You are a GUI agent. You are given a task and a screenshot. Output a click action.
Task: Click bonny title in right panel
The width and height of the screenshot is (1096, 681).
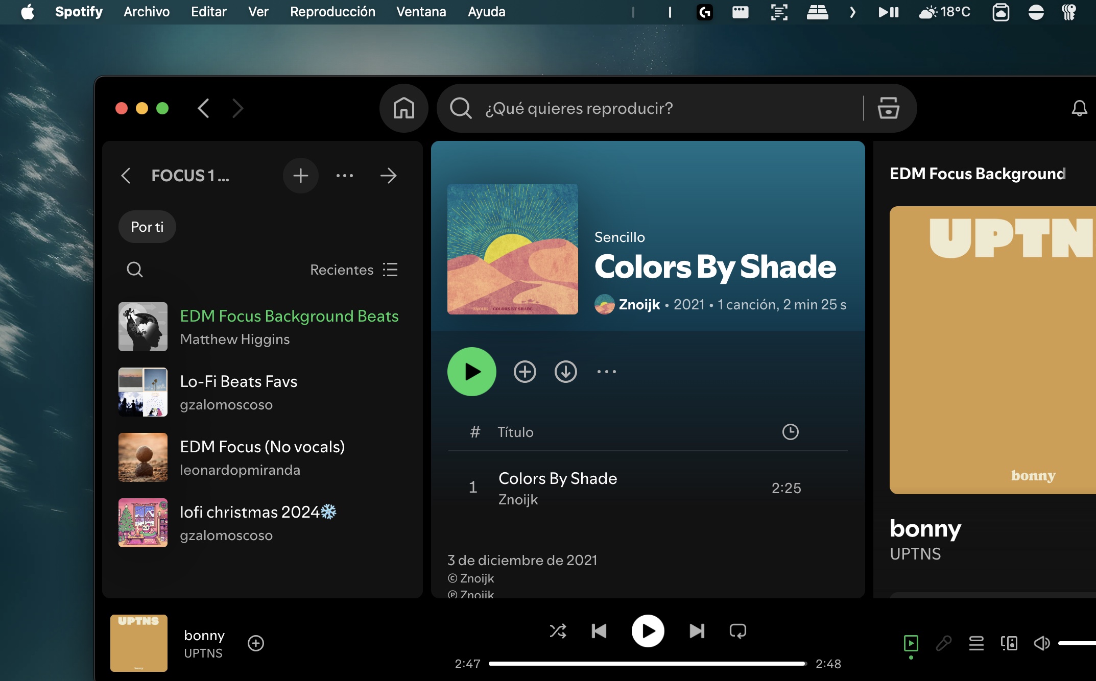[x=925, y=529]
